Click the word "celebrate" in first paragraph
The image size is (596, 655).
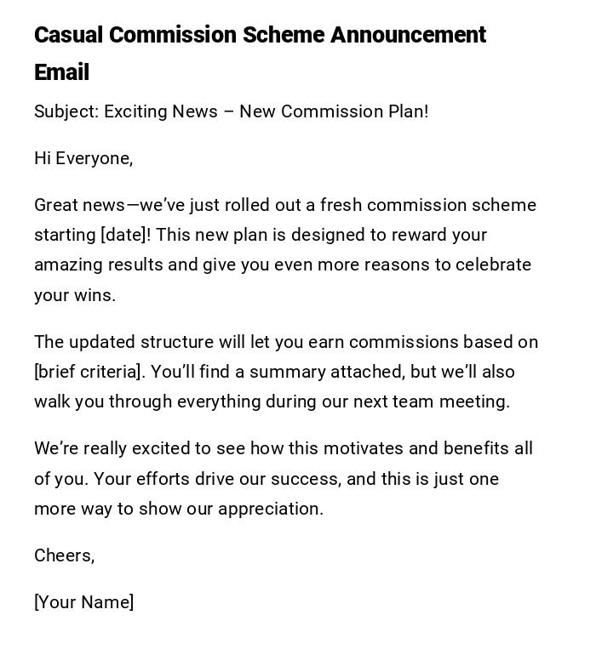(x=493, y=265)
